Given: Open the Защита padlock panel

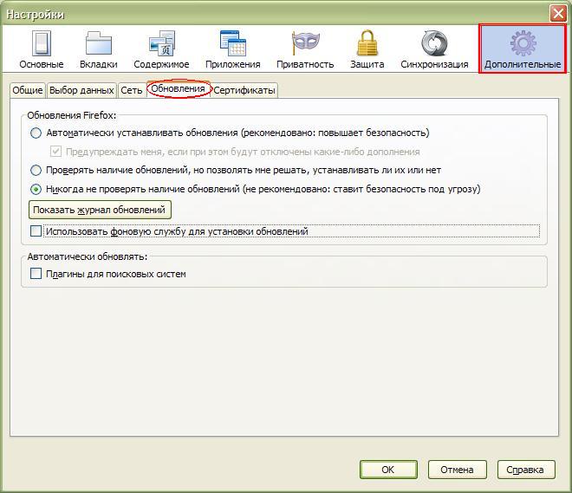Looking at the screenshot, I should pyautogui.click(x=367, y=49).
